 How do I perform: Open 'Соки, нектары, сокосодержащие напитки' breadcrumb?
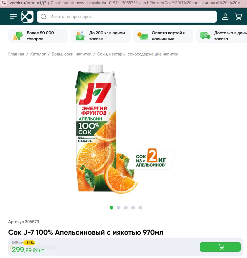coord(138,54)
